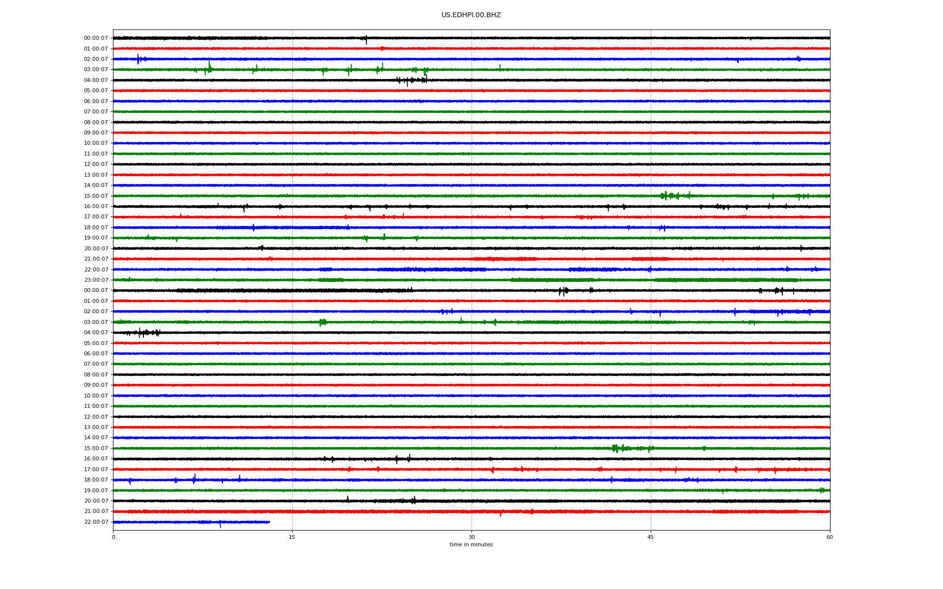Click the topmost 00:00:07 row label

[x=96, y=38]
